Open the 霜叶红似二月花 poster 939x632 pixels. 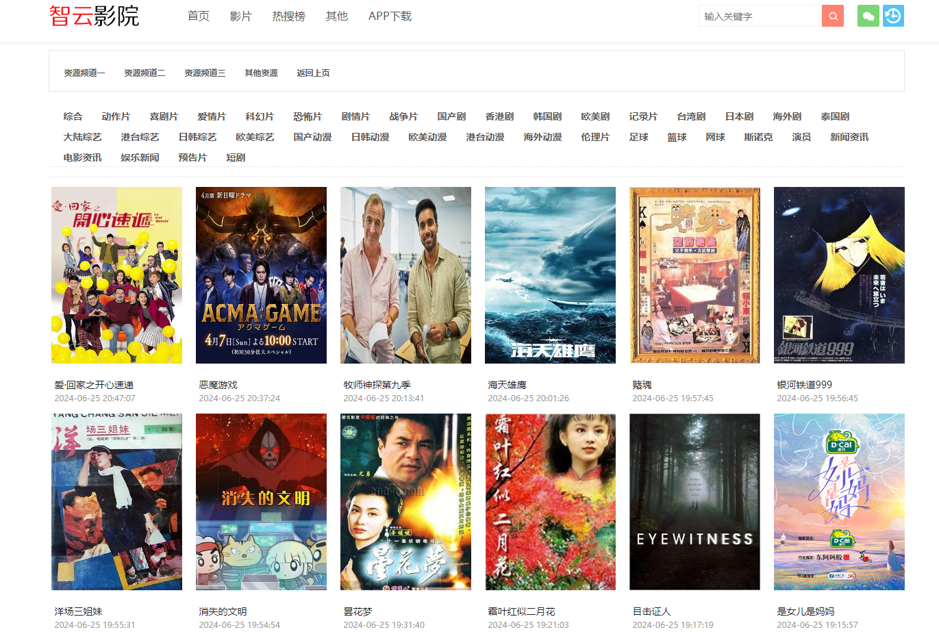click(550, 502)
